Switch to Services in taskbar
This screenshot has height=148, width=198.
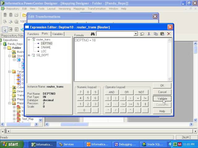[70, 144]
